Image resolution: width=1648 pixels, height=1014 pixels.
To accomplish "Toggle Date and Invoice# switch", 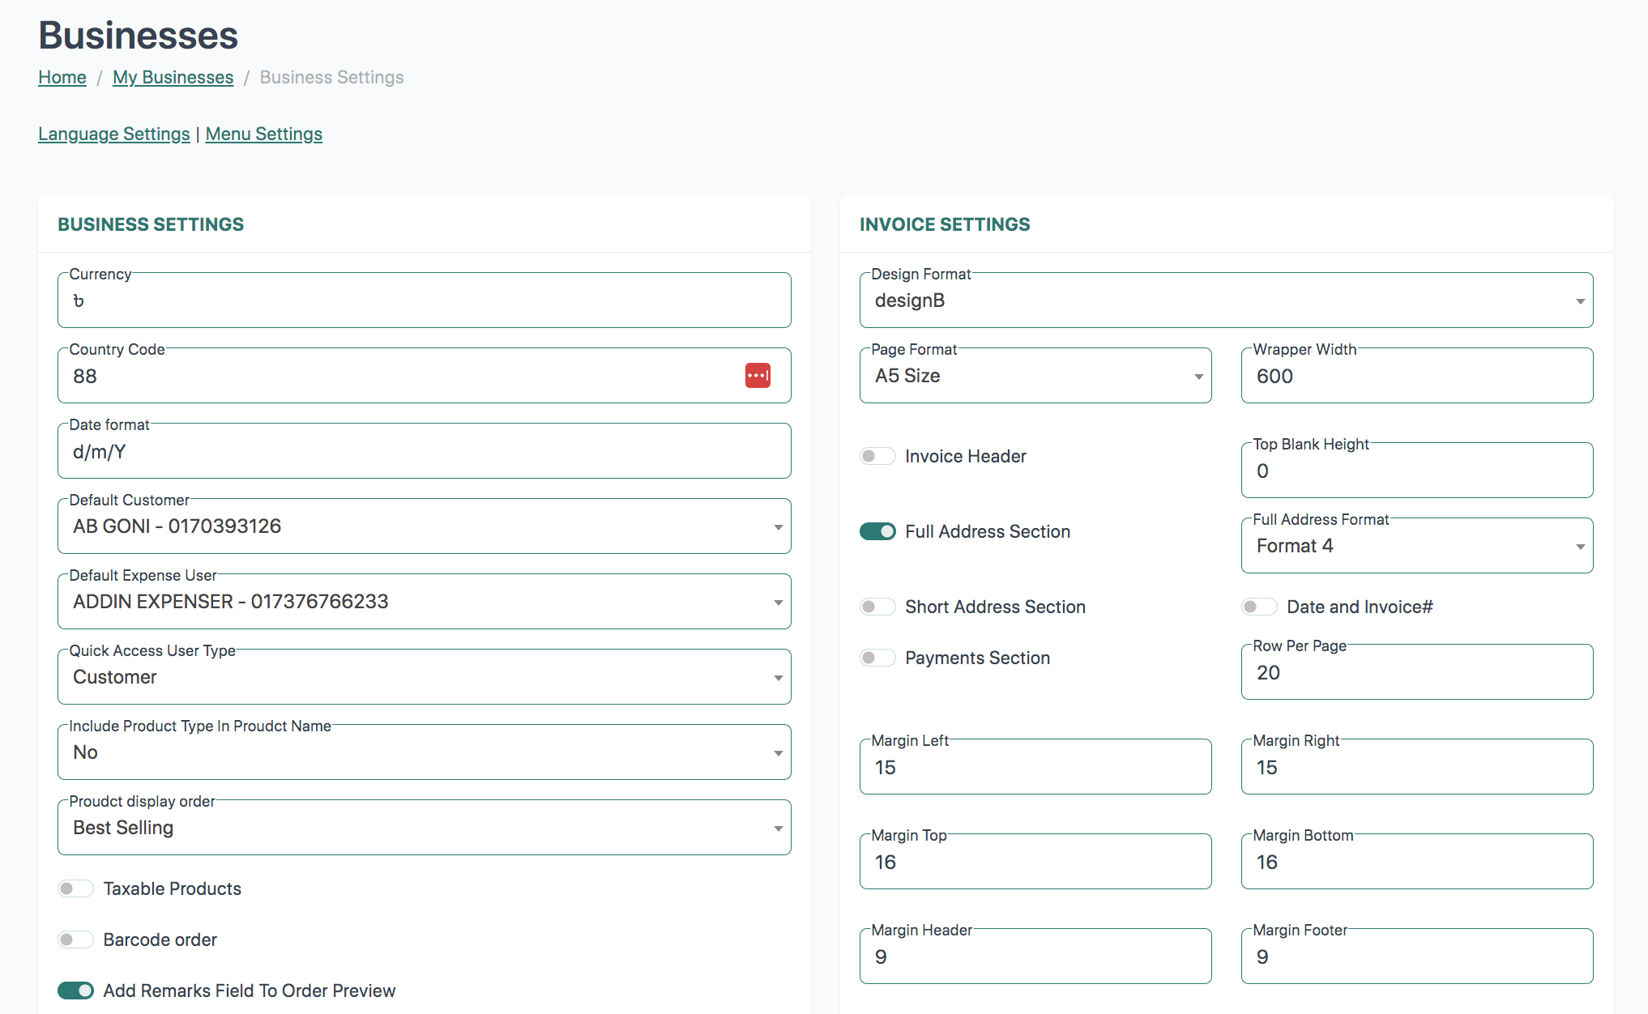I will point(1259,607).
